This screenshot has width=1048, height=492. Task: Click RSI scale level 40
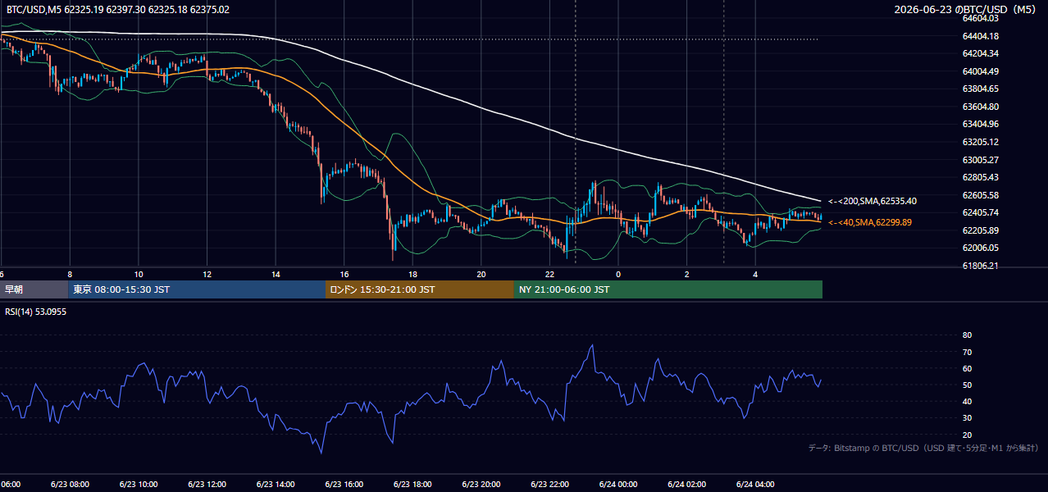967,401
